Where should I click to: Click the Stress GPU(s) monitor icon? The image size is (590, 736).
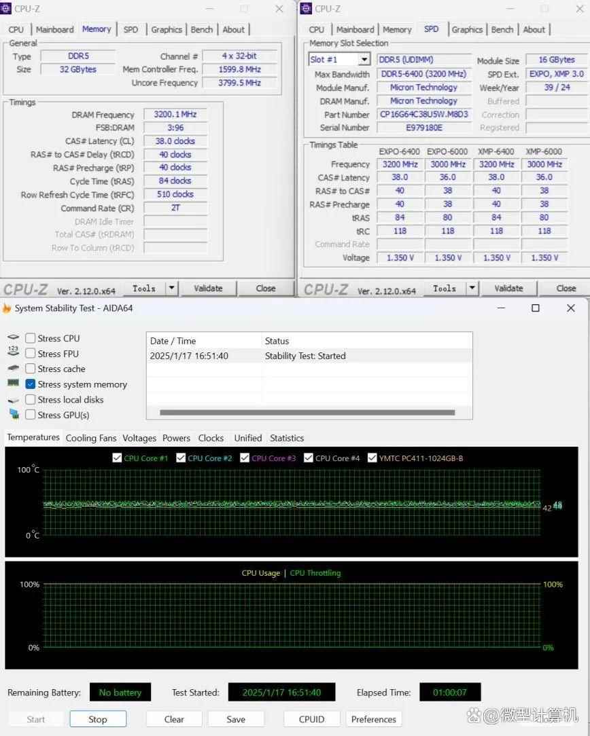pyautogui.click(x=14, y=413)
